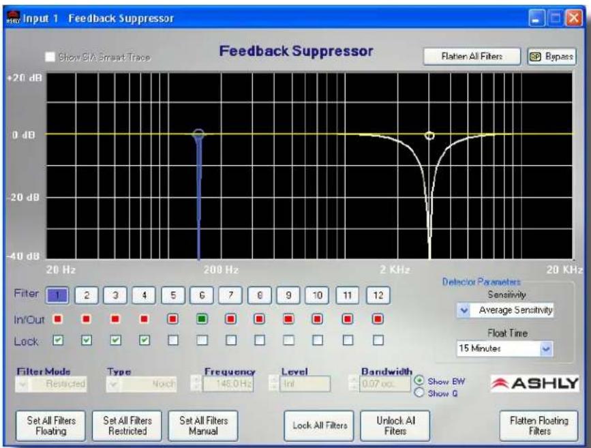Select blue filter handle on graph
This screenshot has width=591, height=448.
198,134
